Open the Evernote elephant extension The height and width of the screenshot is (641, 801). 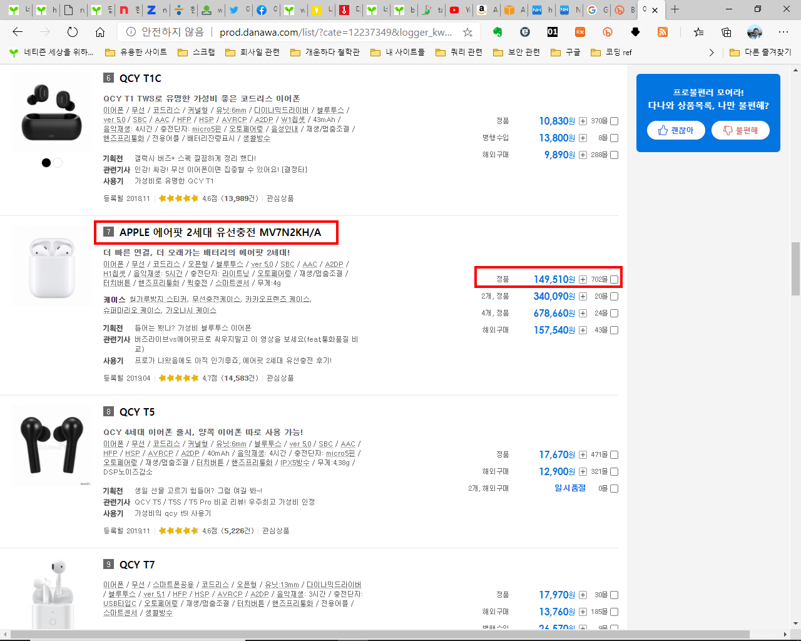[x=497, y=32]
